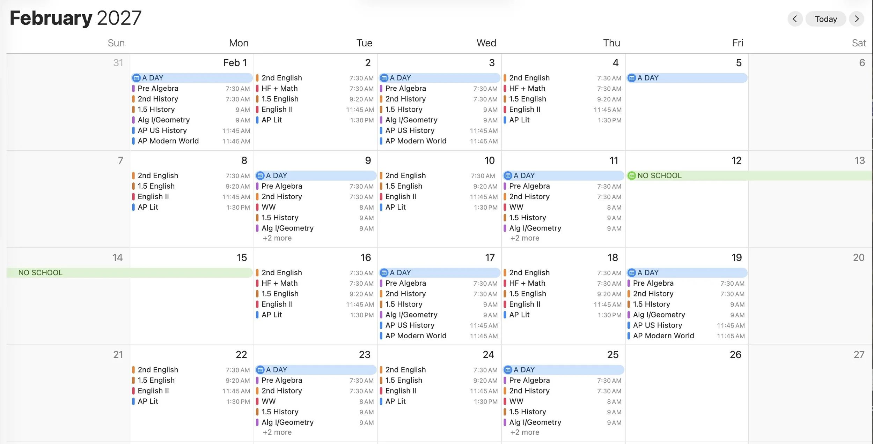Click green icon of NO SCHOOL on Feb 12
Screen dimensions: 873x444
click(632, 176)
